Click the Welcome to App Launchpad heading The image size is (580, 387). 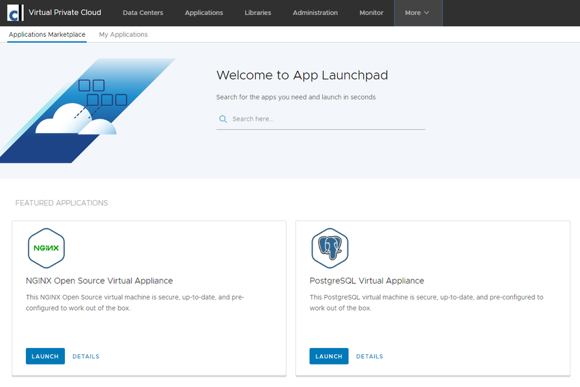tap(302, 75)
